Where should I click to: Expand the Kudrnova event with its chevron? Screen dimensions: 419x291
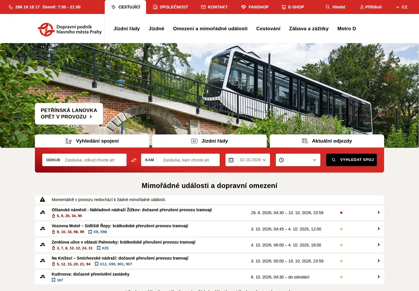click(x=379, y=277)
